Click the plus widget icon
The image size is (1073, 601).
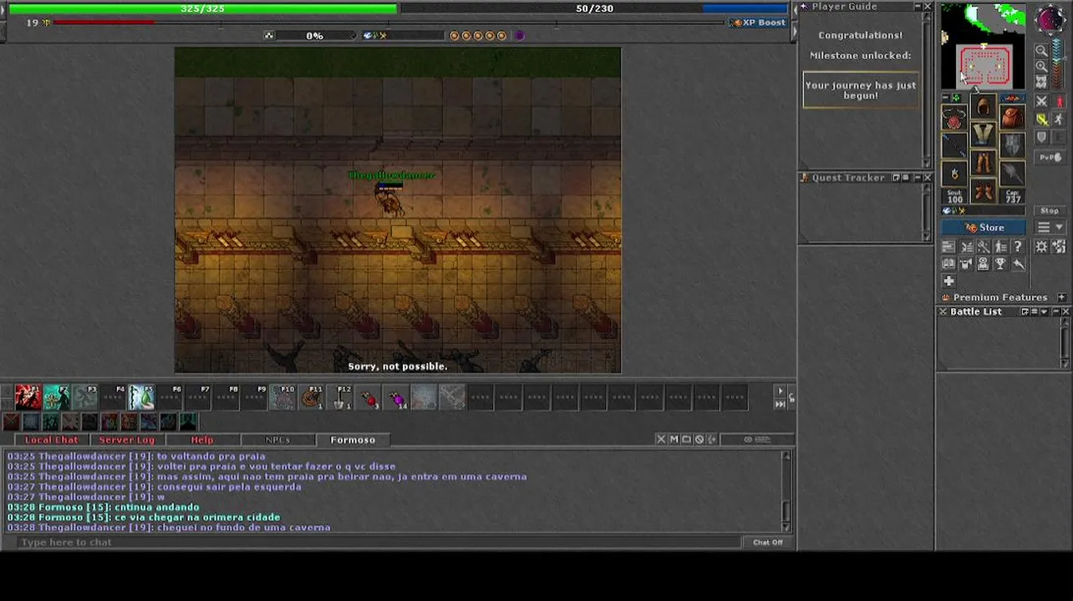pyautogui.click(x=948, y=281)
